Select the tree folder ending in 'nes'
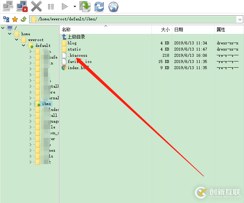 46,151
